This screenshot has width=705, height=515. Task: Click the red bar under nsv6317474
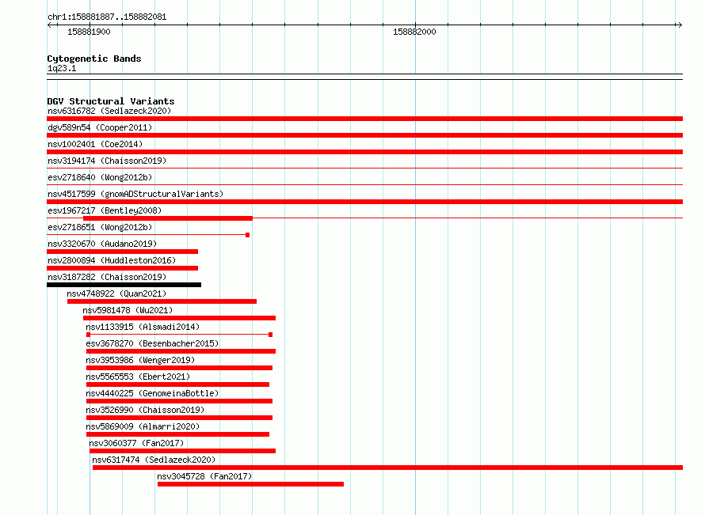pyautogui.click(x=387, y=468)
